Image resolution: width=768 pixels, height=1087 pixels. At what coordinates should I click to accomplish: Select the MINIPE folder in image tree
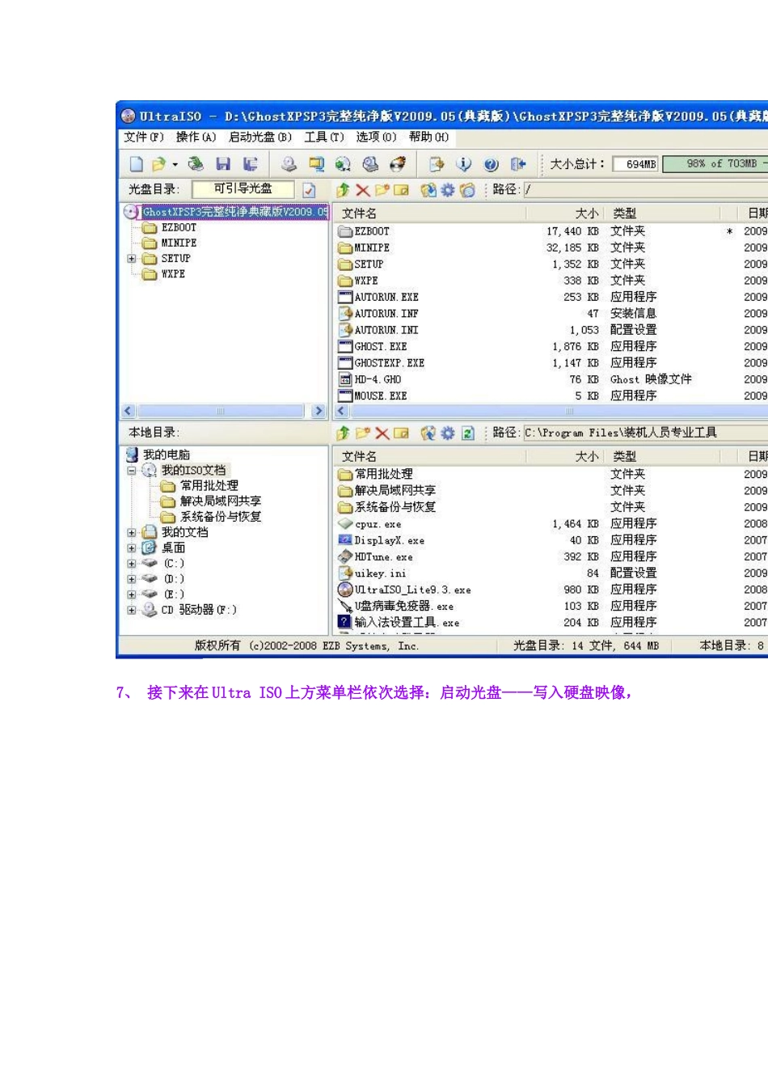coord(170,243)
